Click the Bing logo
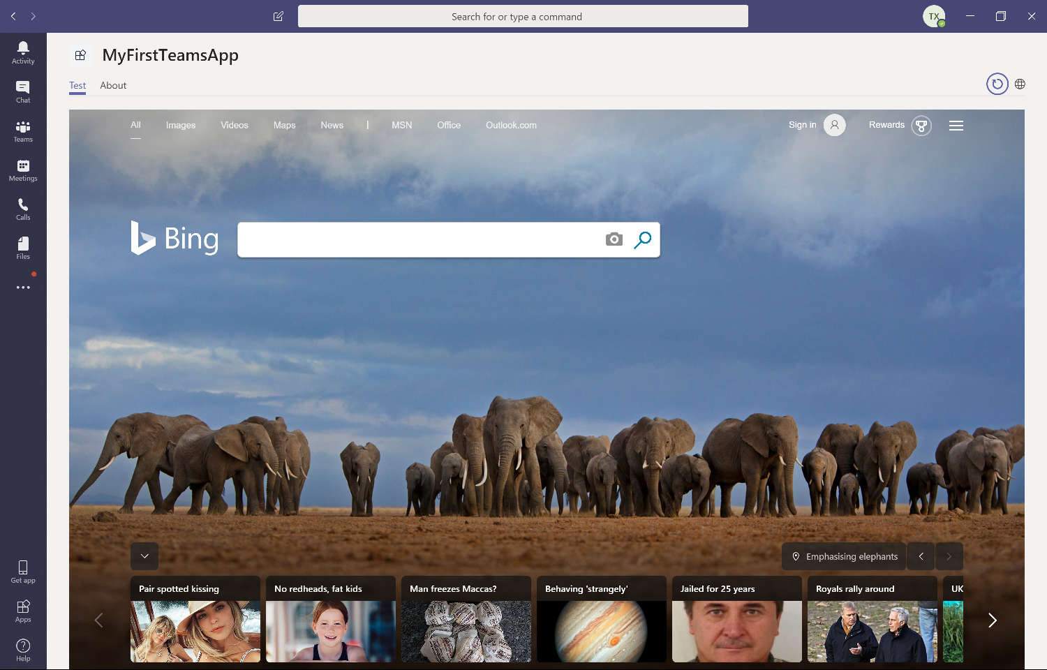The image size is (1047, 670). coord(174,238)
